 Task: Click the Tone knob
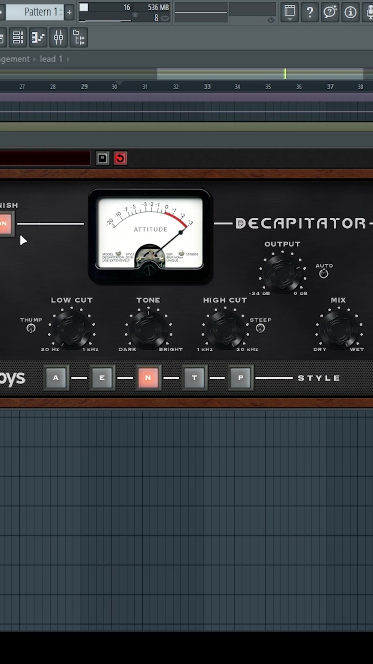coord(149,329)
